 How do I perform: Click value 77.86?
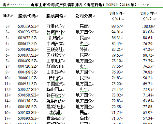point(147,107)
